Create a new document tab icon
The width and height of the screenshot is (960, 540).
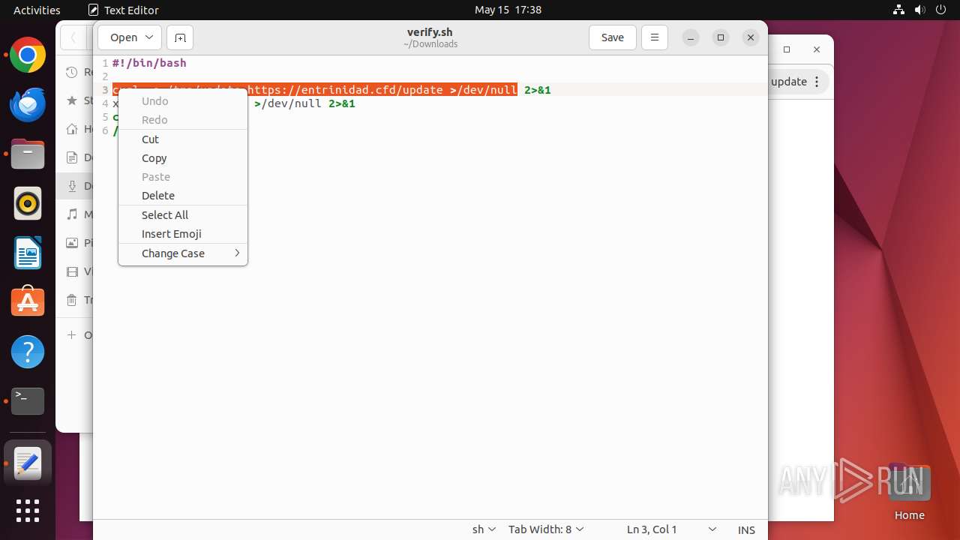[180, 37]
